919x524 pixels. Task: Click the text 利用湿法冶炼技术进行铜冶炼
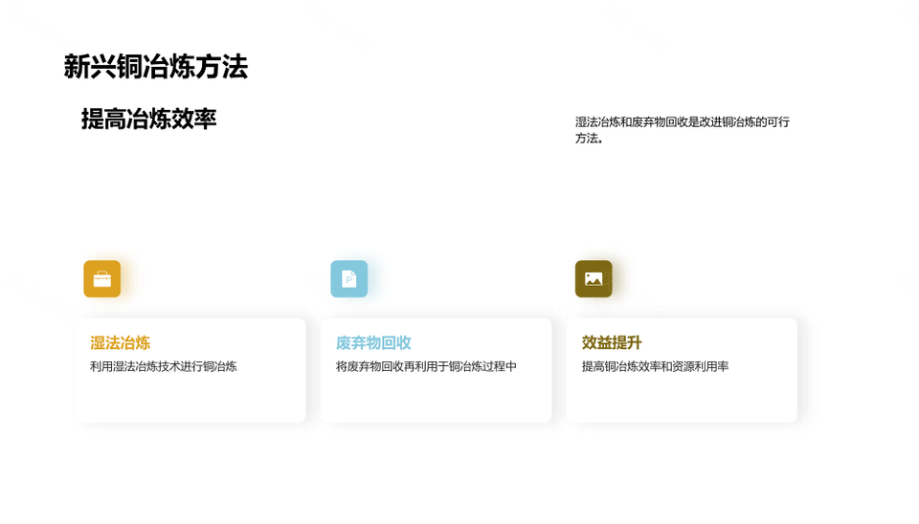point(164,366)
